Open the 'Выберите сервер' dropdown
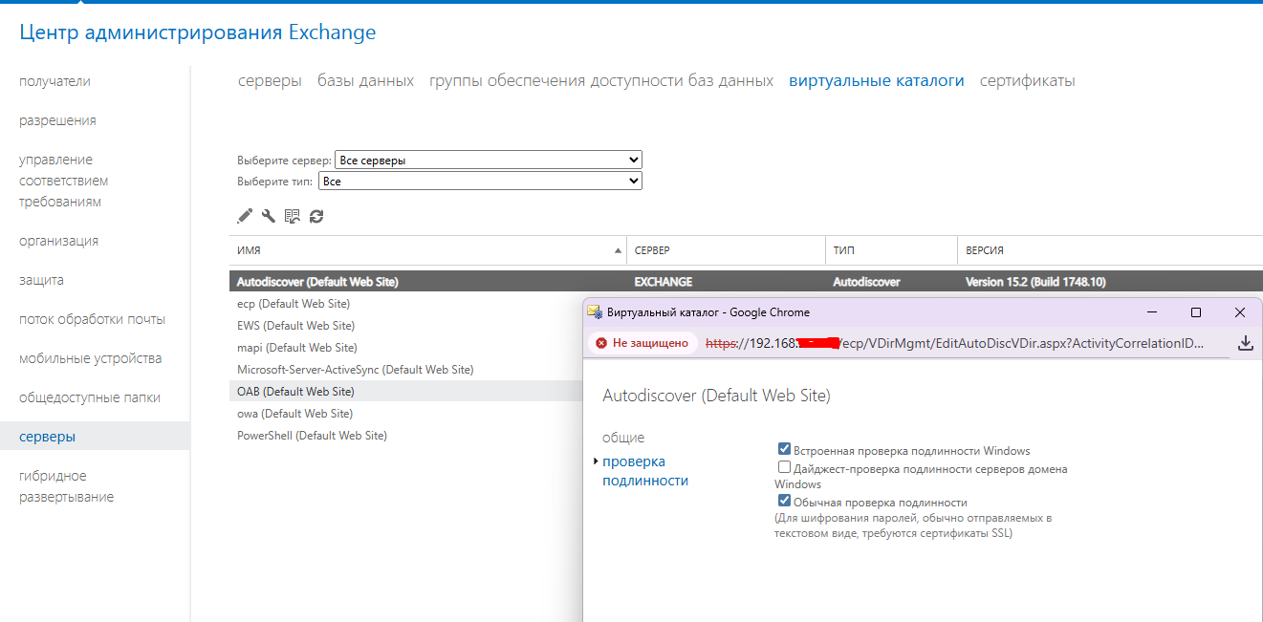Image resolution: width=1263 pixels, height=622 pixels. [488, 161]
